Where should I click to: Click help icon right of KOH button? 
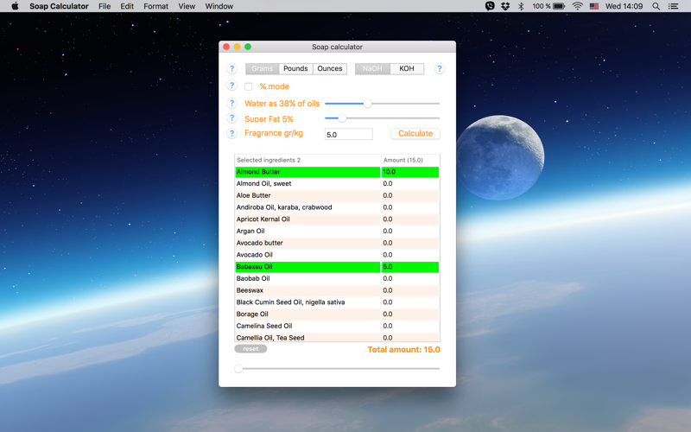click(440, 69)
